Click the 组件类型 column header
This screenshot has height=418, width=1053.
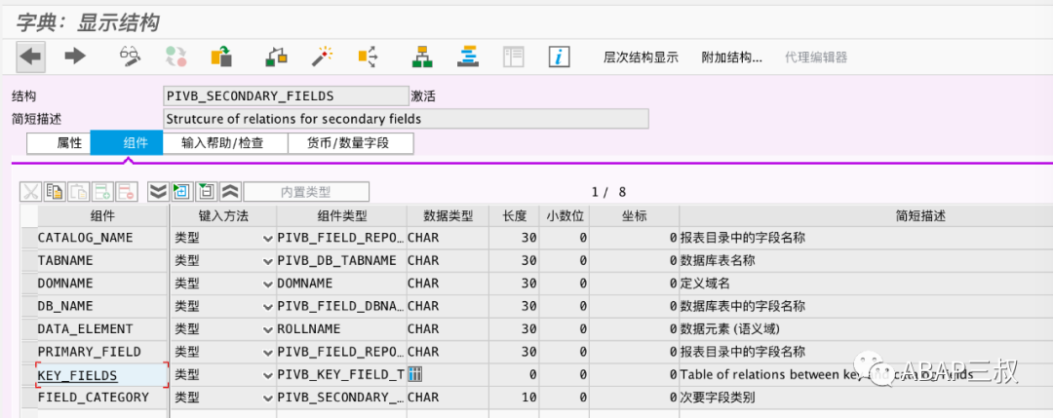click(x=341, y=216)
